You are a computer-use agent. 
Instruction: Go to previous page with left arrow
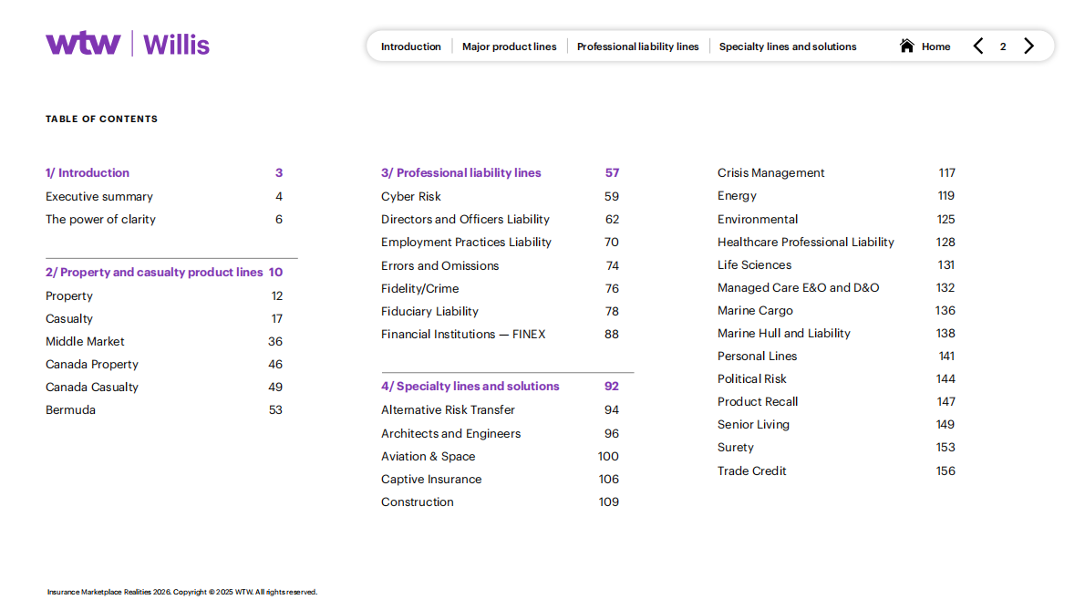pyautogui.click(x=978, y=46)
